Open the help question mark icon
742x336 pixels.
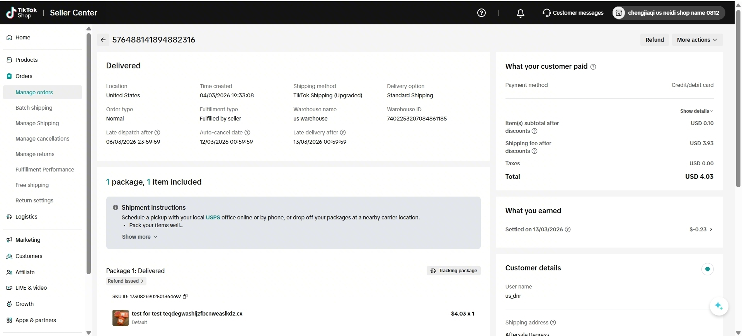pyautogui.click(x=481, y=13)
